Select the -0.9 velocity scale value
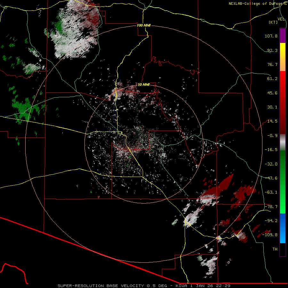288x288 pixels. pyautogui.click(x=272, y=136)
